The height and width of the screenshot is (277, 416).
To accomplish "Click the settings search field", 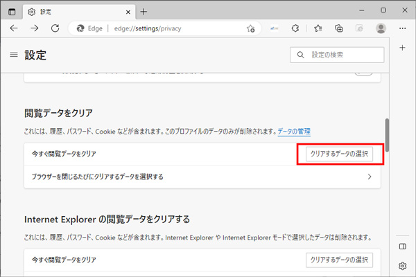I will click(337, 55).
